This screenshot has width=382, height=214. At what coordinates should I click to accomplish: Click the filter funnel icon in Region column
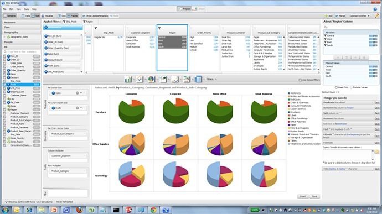click(x=159, y=28)
